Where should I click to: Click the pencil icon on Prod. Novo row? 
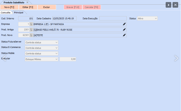(x=124, y=35)
